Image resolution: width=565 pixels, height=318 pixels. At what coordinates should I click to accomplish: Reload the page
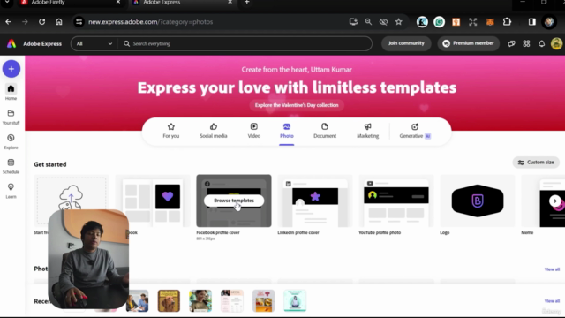click(x=41, y=22)
